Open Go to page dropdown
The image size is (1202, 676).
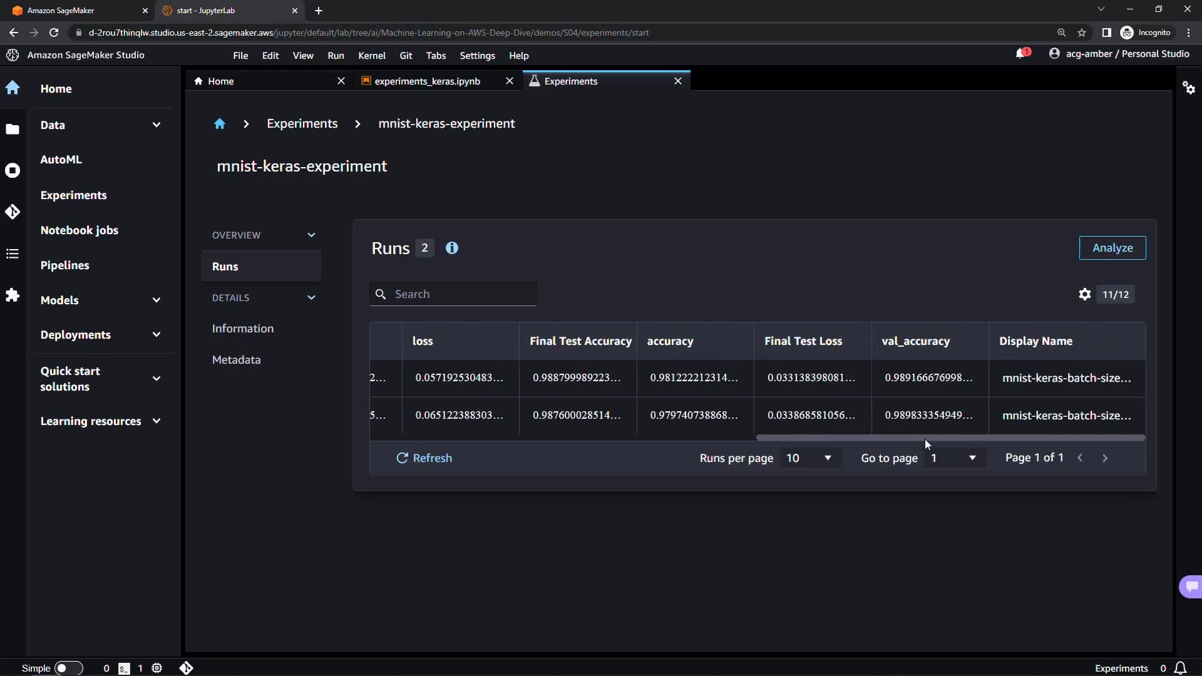click(953, 458)
